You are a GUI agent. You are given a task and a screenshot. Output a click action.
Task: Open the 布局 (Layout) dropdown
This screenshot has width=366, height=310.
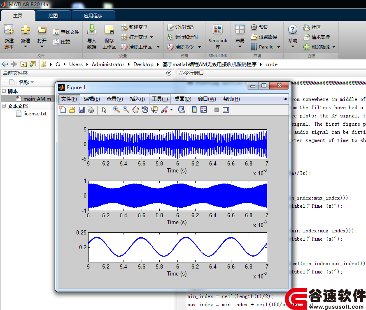(x=240, y=37)
